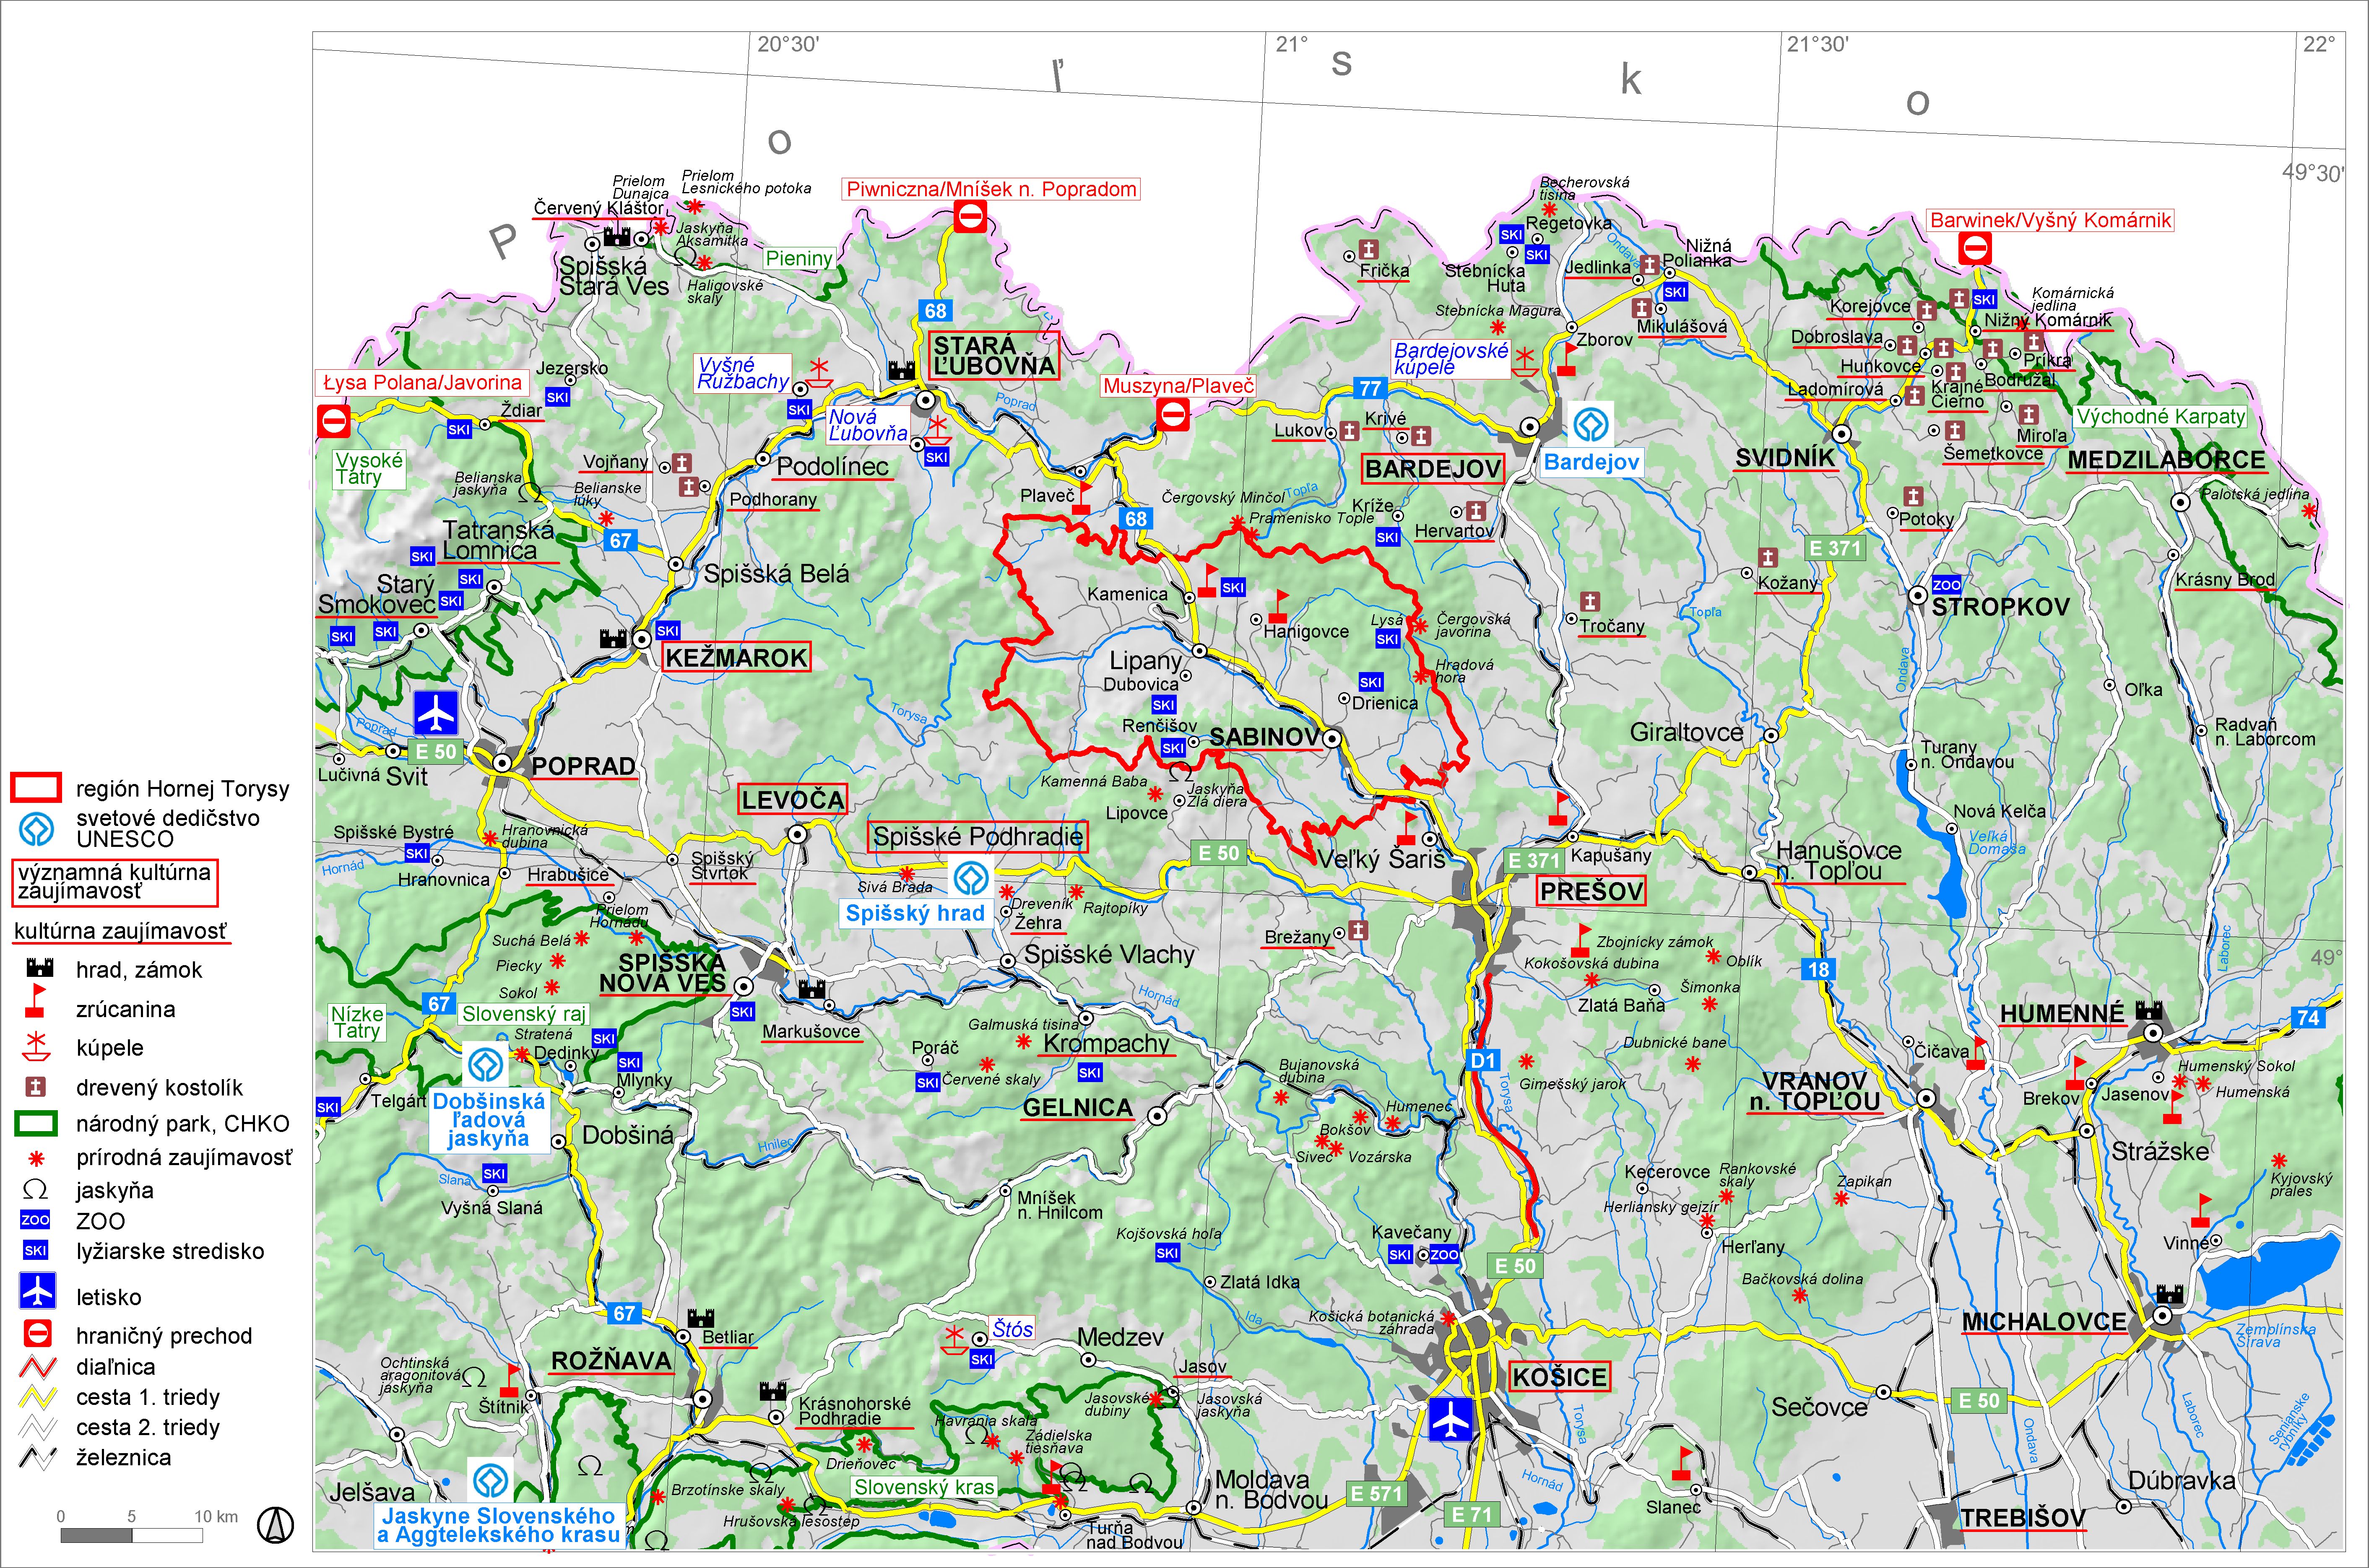
Task: Click the legend 'región Hornej Torysy' red box
Action: (37, 788)
